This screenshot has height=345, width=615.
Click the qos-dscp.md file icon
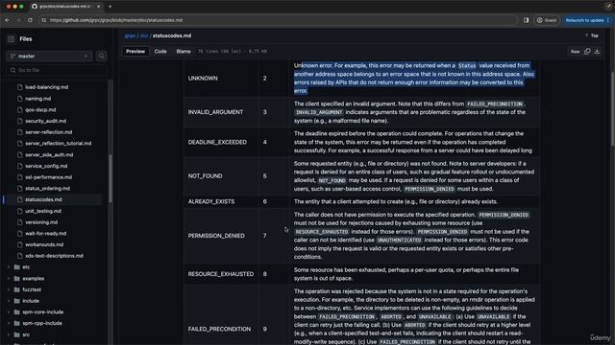(19, 110)
